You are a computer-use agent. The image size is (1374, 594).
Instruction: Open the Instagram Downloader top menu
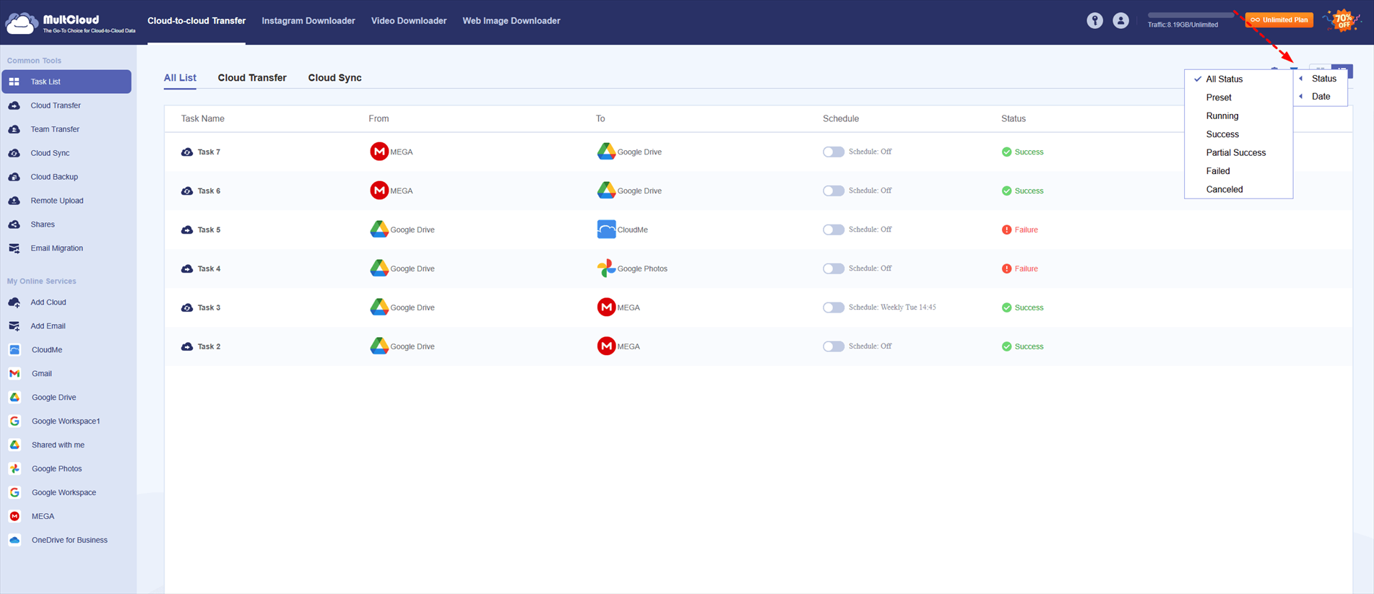[308, 21]
